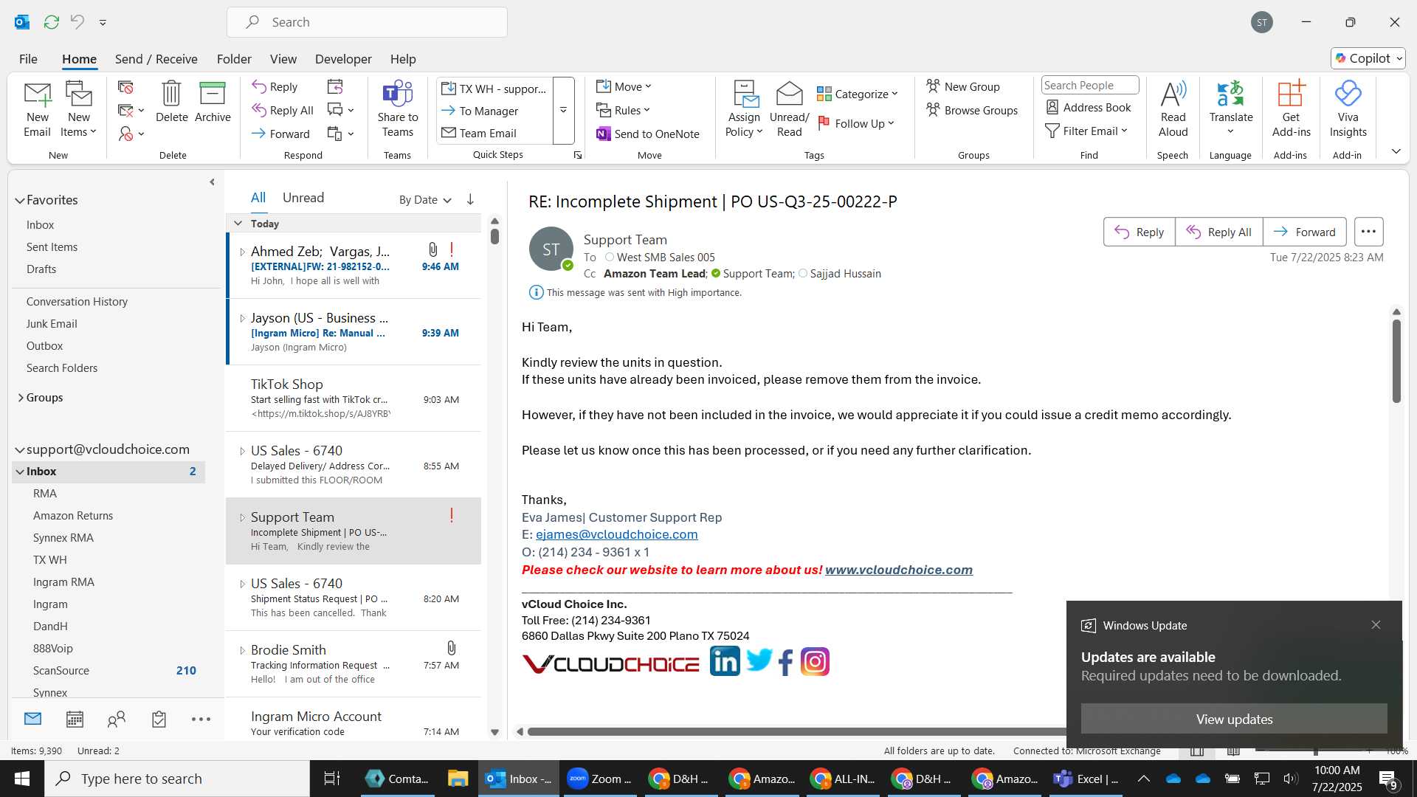Open the Address Book

point(1089,108)
